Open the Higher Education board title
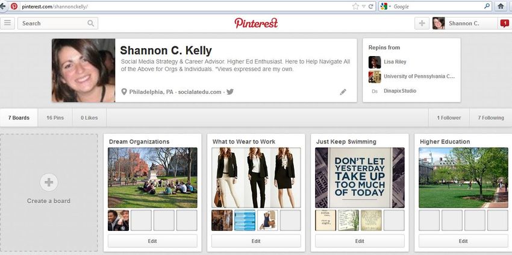 pyautogui.click(x=445, y=142)
